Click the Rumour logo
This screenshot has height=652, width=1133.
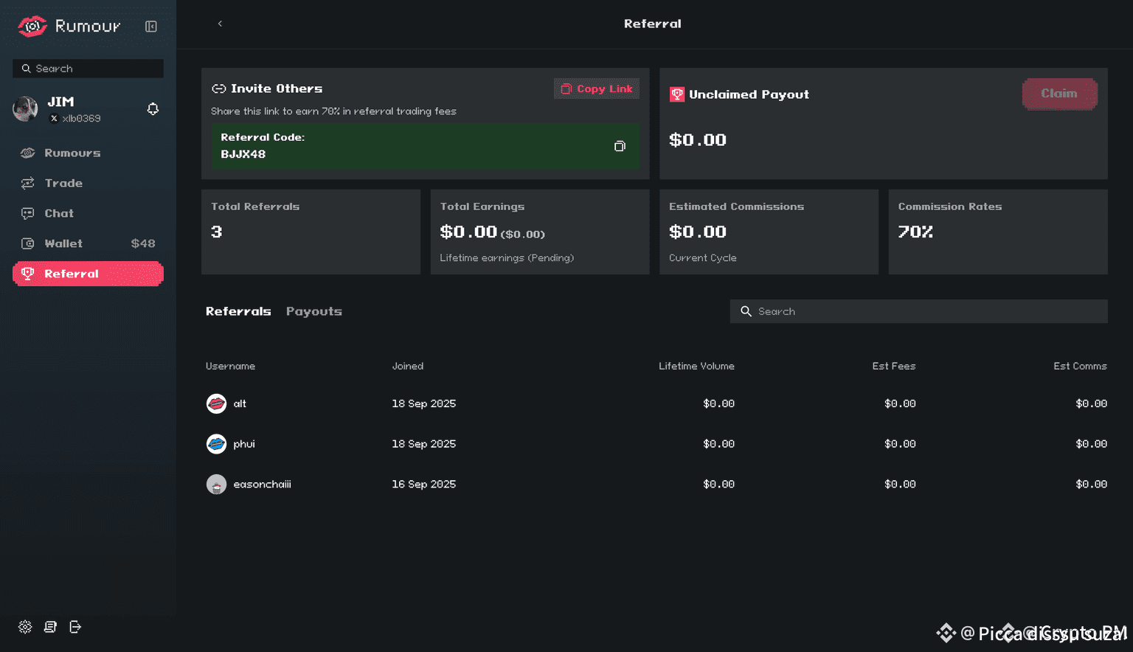pyautogui.click(x=69, y=27)
